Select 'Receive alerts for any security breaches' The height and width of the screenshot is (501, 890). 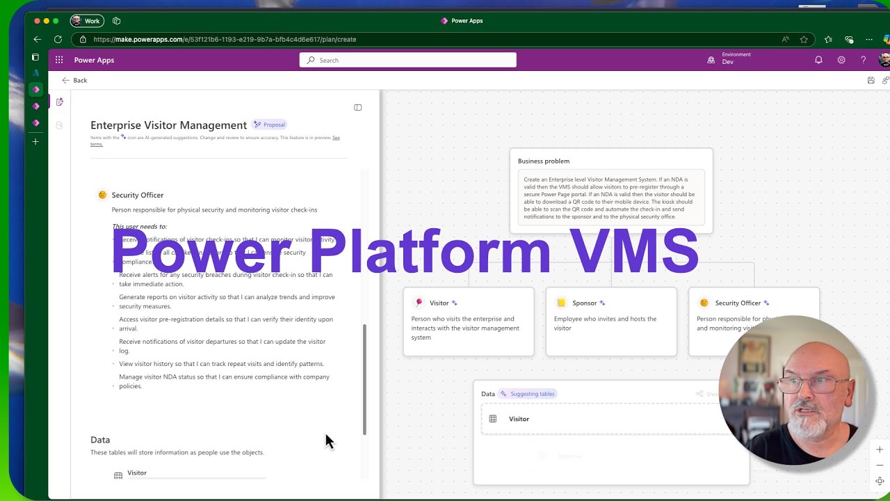coord(226,279)
